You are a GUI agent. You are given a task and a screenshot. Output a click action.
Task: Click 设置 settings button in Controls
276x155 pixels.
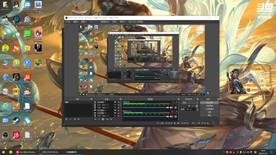pyautogui.click(x=209, y=112)
